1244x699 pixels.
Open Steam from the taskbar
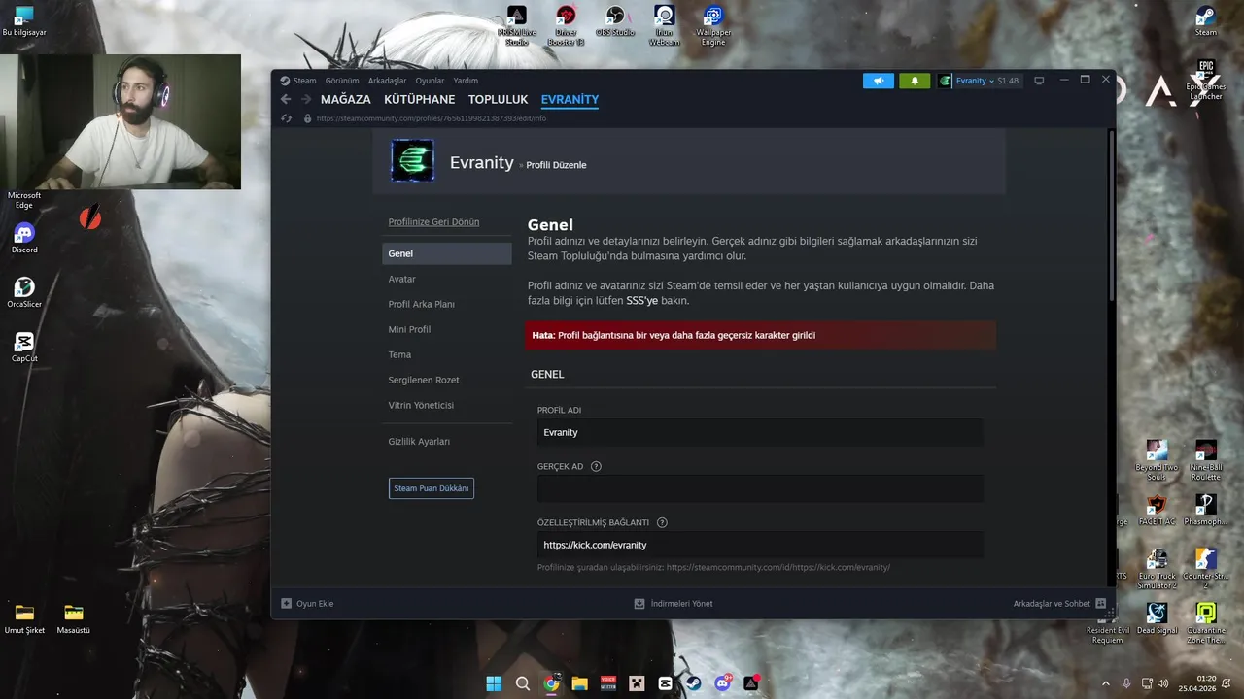point(694,683)
